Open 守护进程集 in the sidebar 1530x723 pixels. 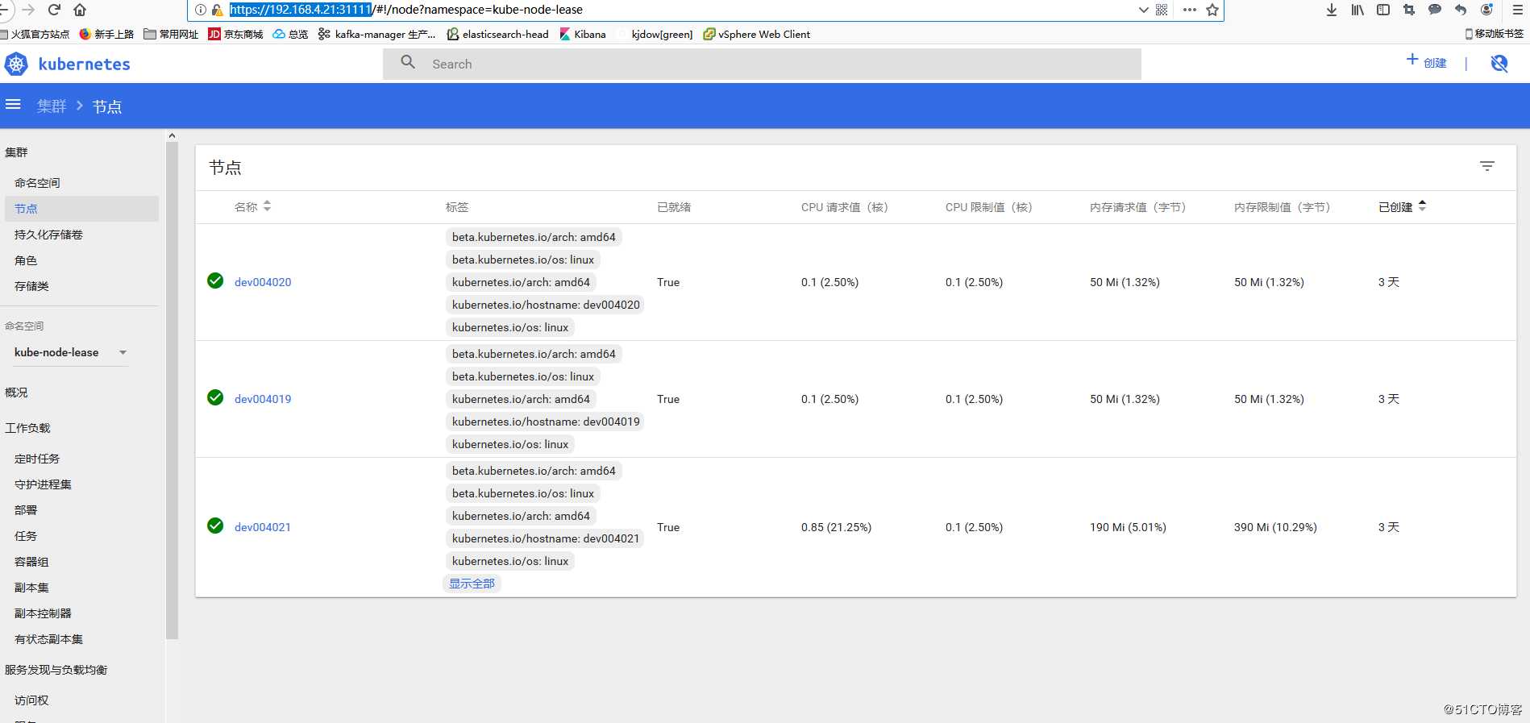point(43,484)
